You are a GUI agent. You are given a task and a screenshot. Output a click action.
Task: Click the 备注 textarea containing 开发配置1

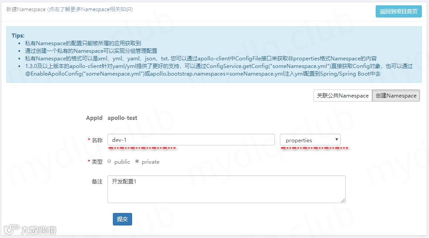click(226, 189)
